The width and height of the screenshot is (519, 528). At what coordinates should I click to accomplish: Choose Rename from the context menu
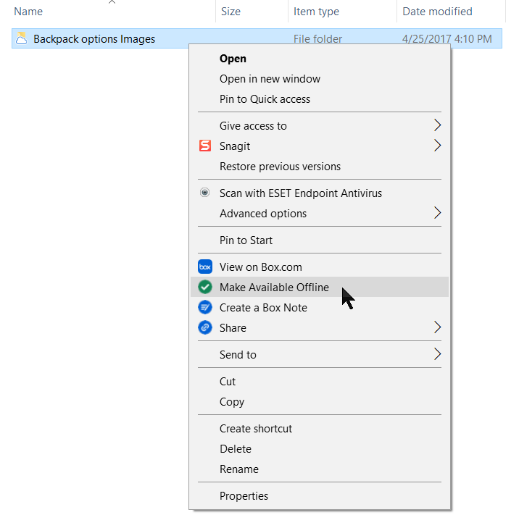pos(238,469)
